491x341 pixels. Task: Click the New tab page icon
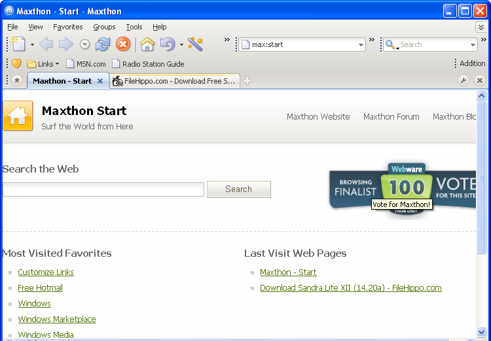click(18, 44)
